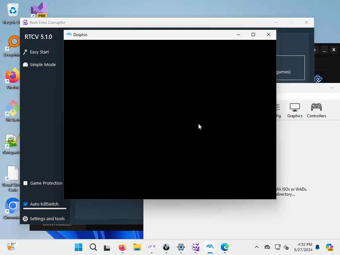The image size is (340, 255).
Task: Click the Dolphin emulator taskbar icon
Action: tap(210, 247)
